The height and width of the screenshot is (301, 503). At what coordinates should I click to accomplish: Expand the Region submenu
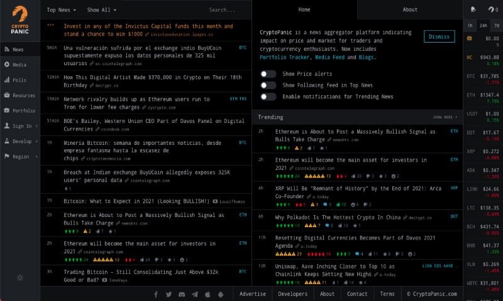tap(20, 157)
